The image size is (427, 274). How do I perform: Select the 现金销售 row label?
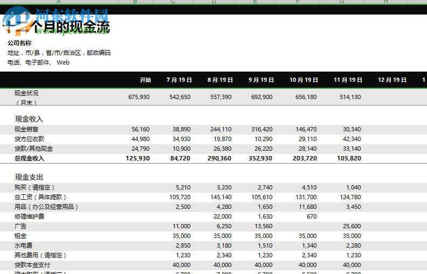(x=26, y=129)
